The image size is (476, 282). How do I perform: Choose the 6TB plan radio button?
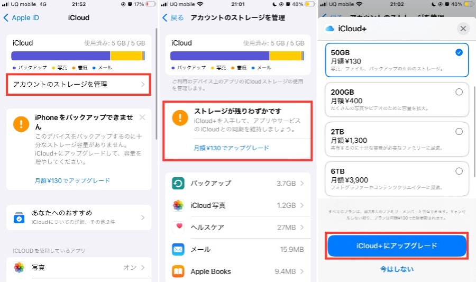coord(459,171)
